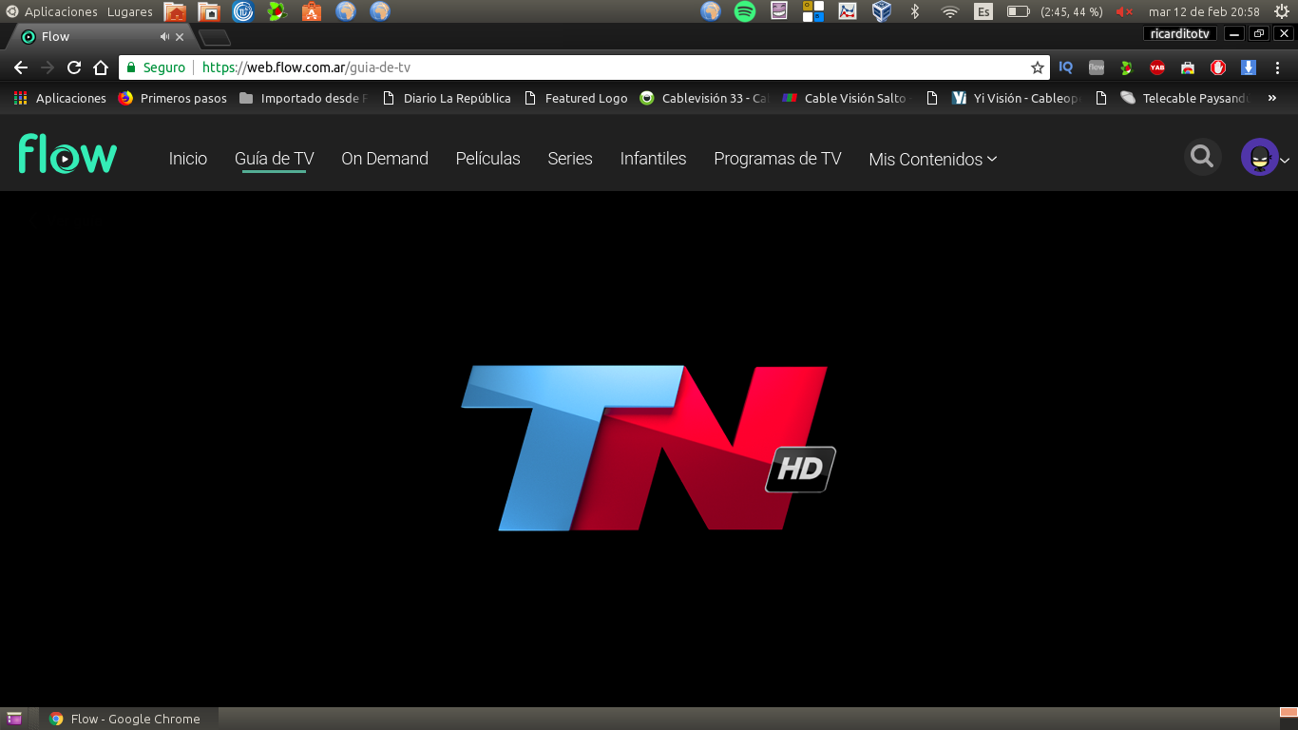Viewport: 1298px width, 730px height.
Task: Open the blue download extension icon
Action: point(1249,67)
